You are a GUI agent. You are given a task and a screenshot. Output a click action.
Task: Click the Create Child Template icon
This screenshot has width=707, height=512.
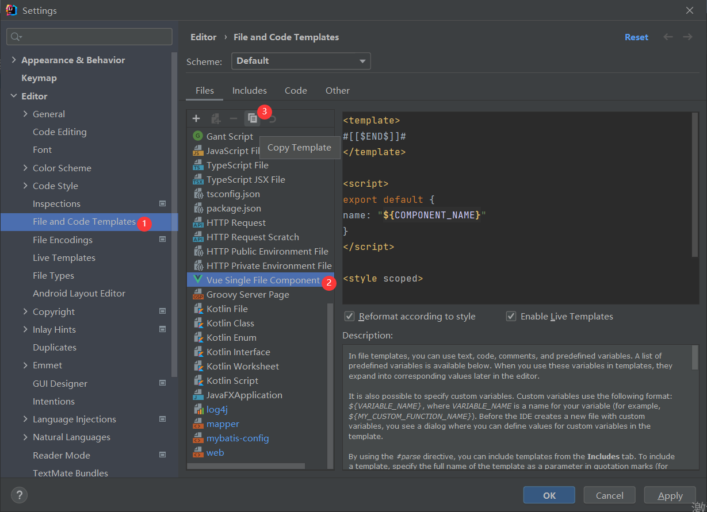216,118
